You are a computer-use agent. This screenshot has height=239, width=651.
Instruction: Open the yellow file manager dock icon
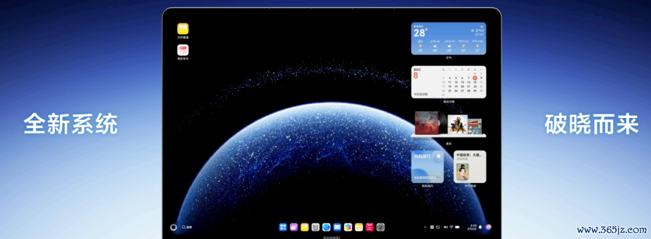(304, 227)
